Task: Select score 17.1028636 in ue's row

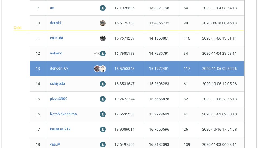Action: point(125,8)
